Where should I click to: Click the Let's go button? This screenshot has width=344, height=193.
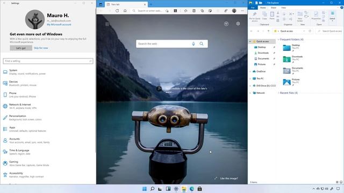(21, 48)
